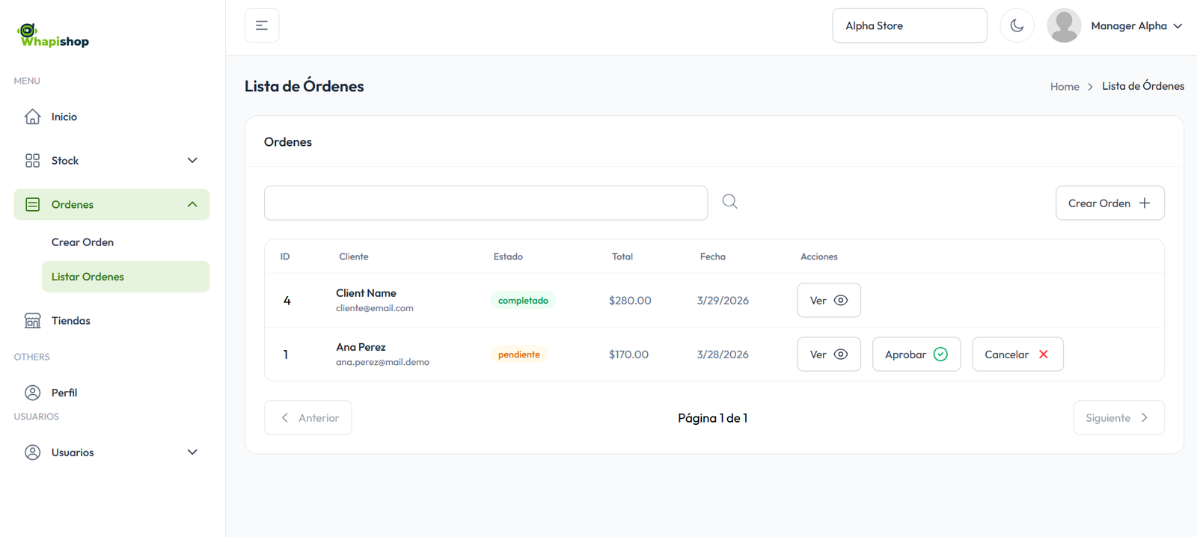View order 4 of Client Name
Screen dimensions: 1197x537
[828, 301]
